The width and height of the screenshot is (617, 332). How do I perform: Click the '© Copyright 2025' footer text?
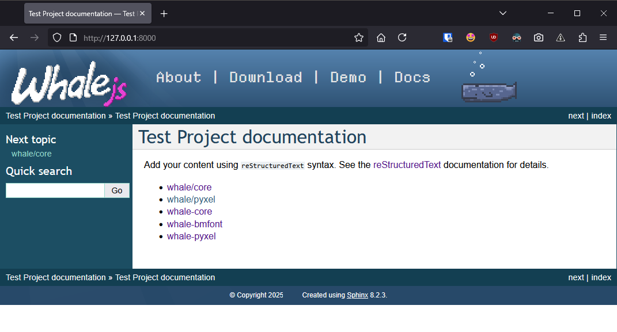[x=256, y=295]
